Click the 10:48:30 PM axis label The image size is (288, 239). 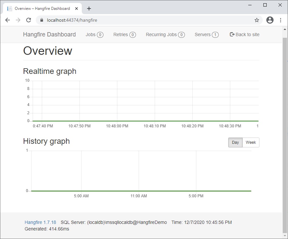click(x=230, y=126)
